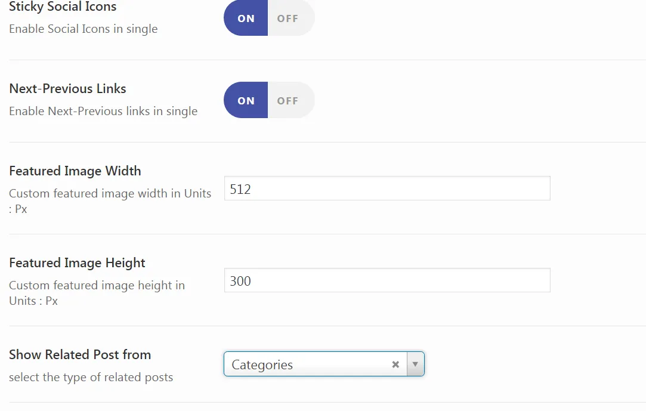Click the Next-Previous Links heading
This screenshot has height=411, width=646.
[67, 89]
